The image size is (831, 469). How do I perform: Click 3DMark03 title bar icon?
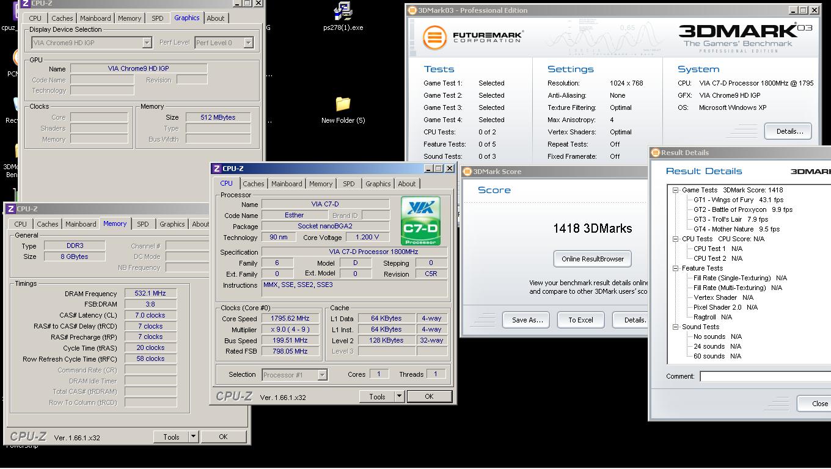(412, 10)
